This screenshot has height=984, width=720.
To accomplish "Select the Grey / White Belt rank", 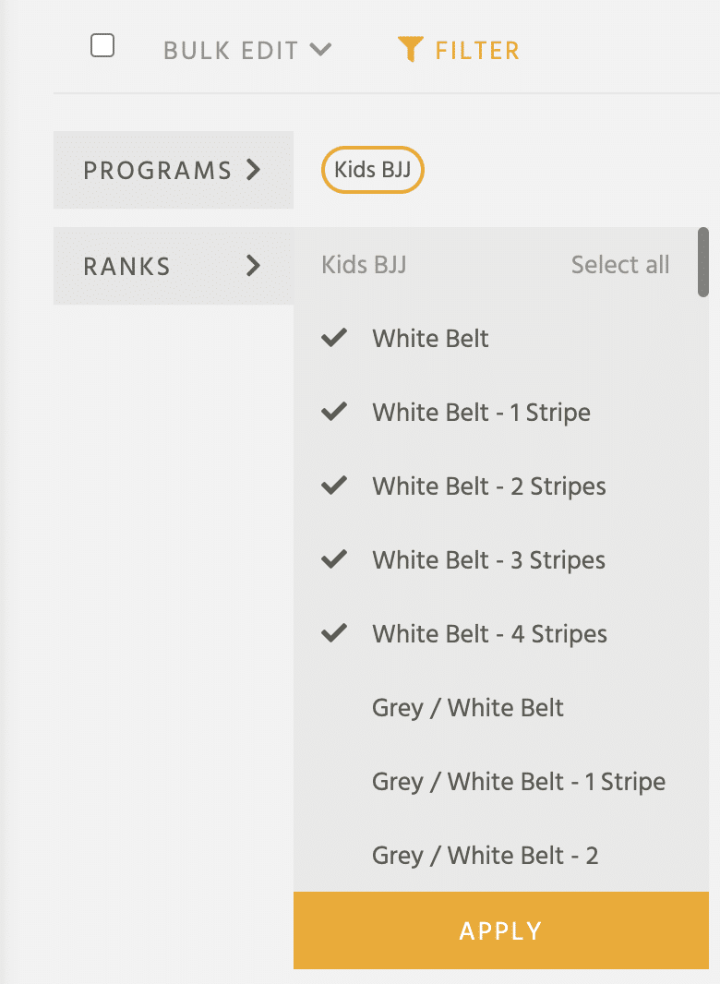I will tap(468, 708).
